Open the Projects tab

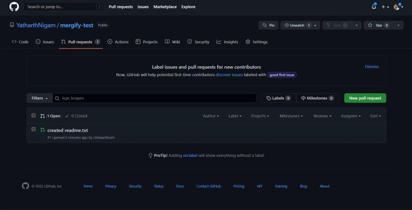[x=147, y=42]
